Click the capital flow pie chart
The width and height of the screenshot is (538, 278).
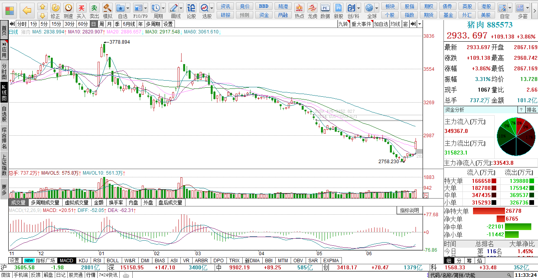516,136
